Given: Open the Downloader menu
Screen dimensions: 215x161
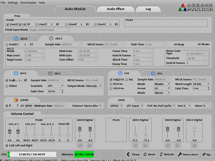Looking at the screenshot, I should [x=28, y=3].
